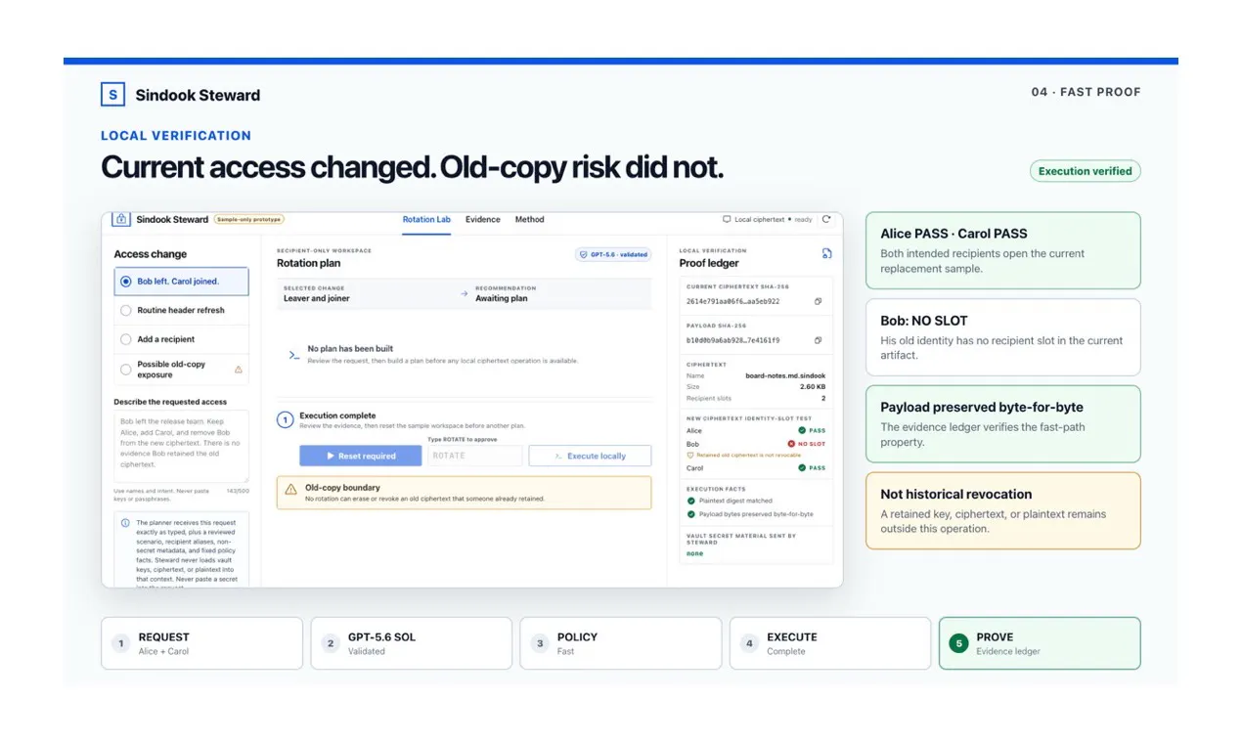Click the Local ciphertext monitor icon
Viewport: 1242px width, 743px height.
(727, 220)
